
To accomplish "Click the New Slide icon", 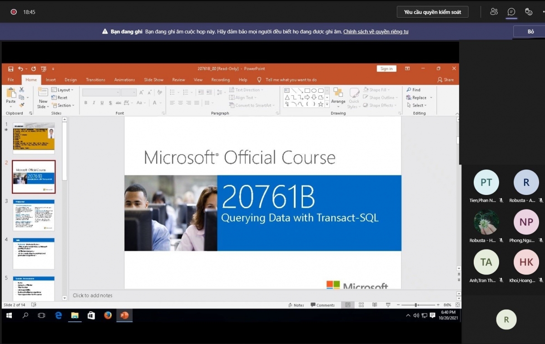I will 43,92.
